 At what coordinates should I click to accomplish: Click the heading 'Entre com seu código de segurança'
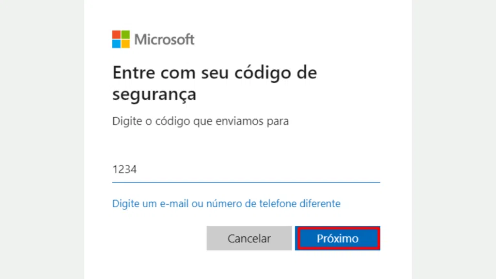pyautogui.click(x=215, y=83)
